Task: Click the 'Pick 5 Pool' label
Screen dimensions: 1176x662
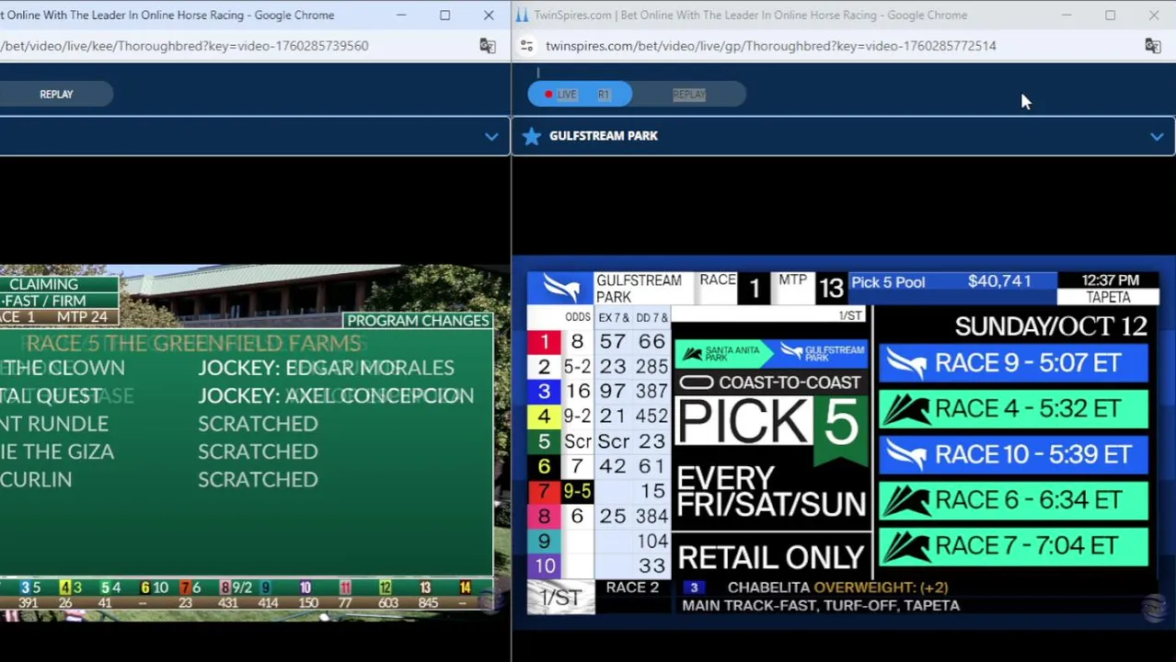Action: click(888, 282)
